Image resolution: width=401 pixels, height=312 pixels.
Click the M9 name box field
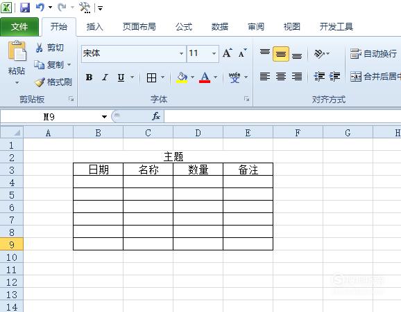pyautogui.click(x=49, y=117)
